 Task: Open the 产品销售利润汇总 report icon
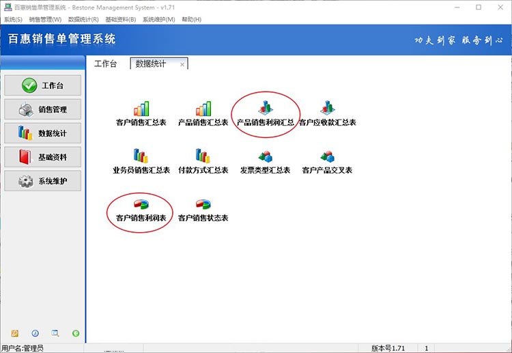[265, 108]
